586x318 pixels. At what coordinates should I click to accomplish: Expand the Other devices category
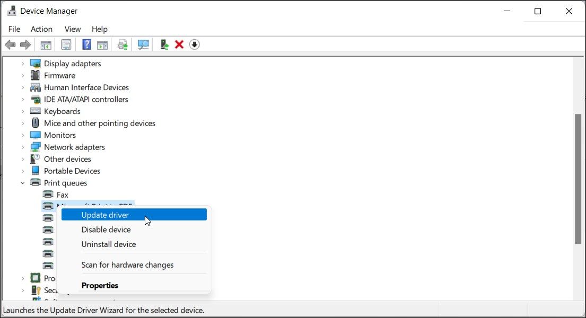pyautogui.click(x=22, y=158)
